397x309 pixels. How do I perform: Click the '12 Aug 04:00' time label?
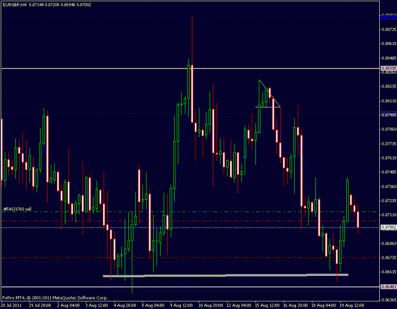pos(238,305)
